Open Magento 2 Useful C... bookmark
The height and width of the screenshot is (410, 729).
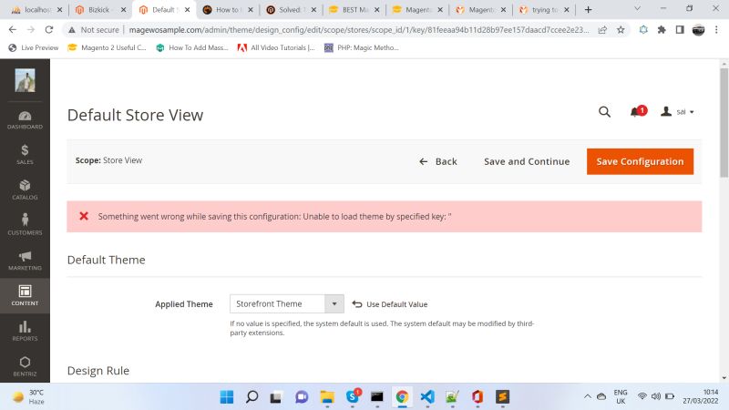pos(107,47)
